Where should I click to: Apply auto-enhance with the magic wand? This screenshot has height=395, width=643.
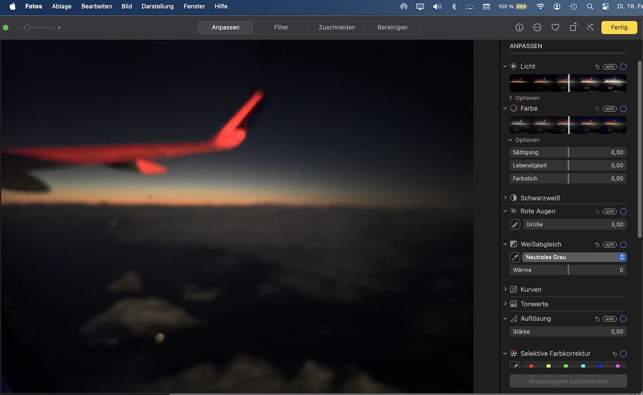591,28
